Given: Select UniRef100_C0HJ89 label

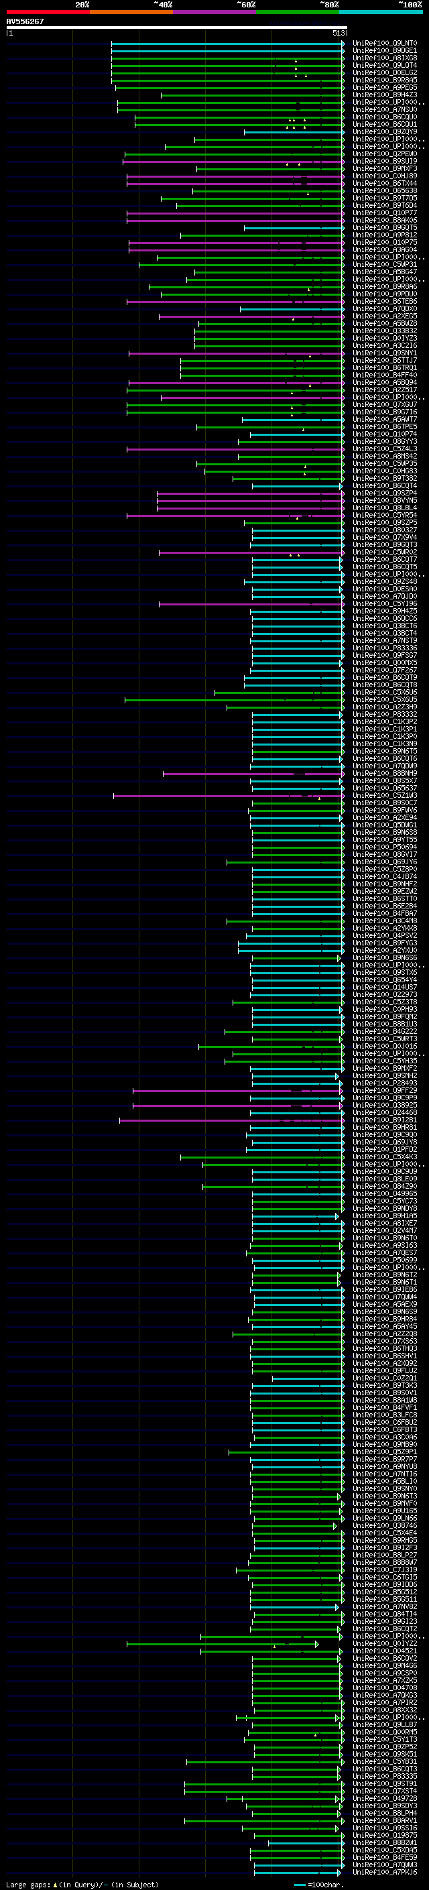Looking at the screenshot, I should coord(385,176).
